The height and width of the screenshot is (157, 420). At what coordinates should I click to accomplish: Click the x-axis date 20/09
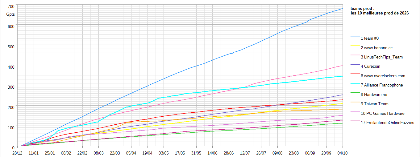coord(326,153)
